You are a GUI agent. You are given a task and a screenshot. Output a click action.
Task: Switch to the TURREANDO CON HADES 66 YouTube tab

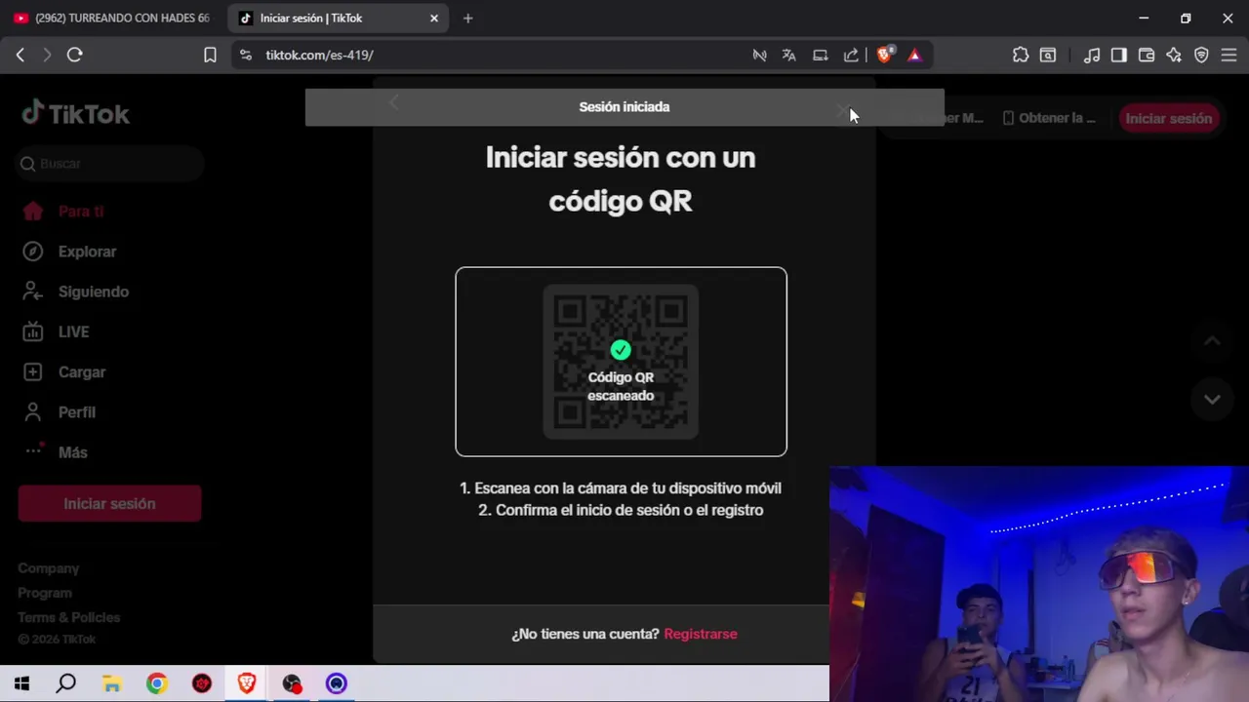pyautogui.click(x=112, y=19)
